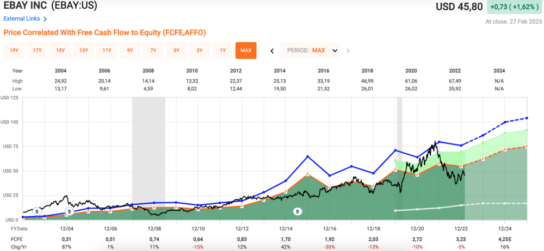The width and height of the screenshot is (544, 251).
Task: Open the PERIOD: MAX dropdown
Action: [x=310, y=51]
